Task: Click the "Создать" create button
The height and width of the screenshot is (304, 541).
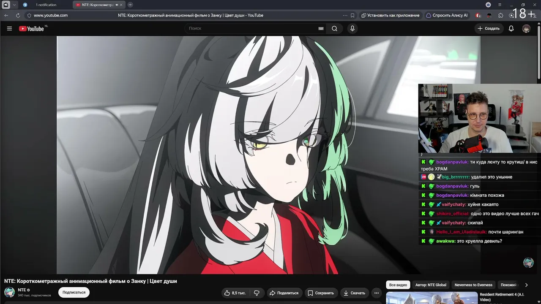Action: coord(489,28)
